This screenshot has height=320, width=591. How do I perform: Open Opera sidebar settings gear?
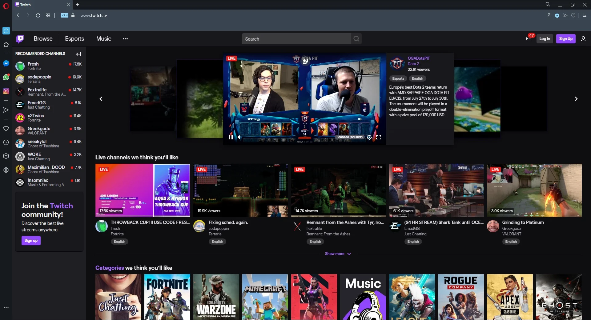coord(6,170)
